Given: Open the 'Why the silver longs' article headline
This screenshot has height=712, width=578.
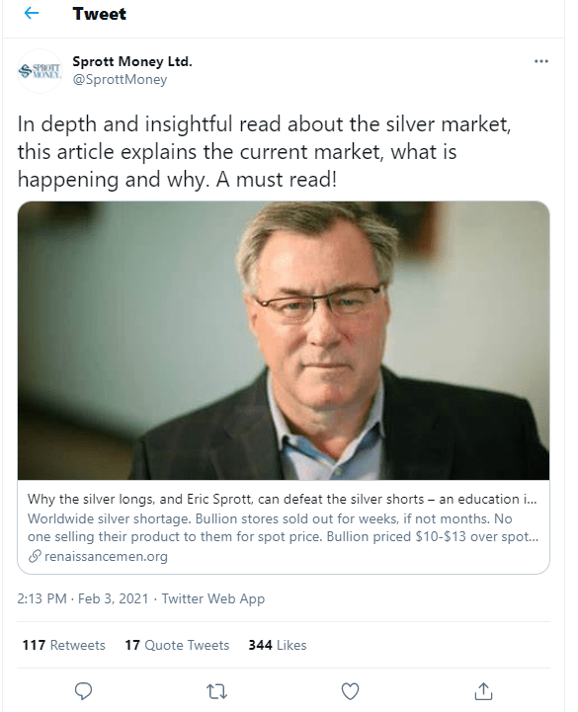Looking at the screenshot, I should coord(283,499).
